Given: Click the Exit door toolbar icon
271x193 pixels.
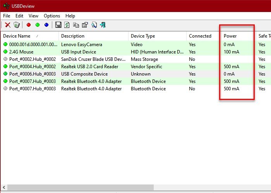Looking at the screenshot, I should coord(103,25).
